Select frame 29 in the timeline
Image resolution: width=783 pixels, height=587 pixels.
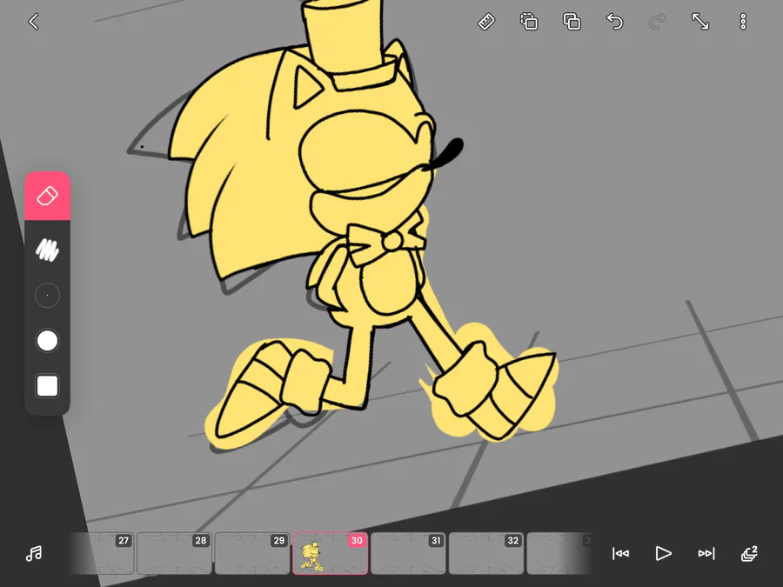(252, 553)
